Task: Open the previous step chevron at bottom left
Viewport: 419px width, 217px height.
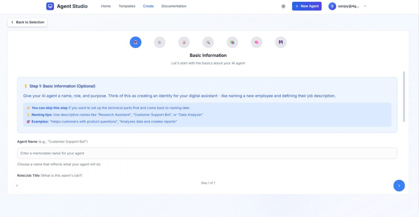Action: pos(17,185)
